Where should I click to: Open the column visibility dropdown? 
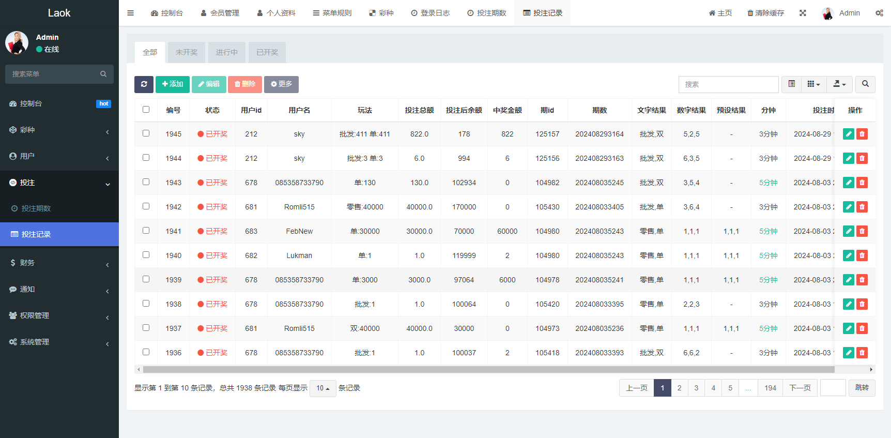[813, 84]
